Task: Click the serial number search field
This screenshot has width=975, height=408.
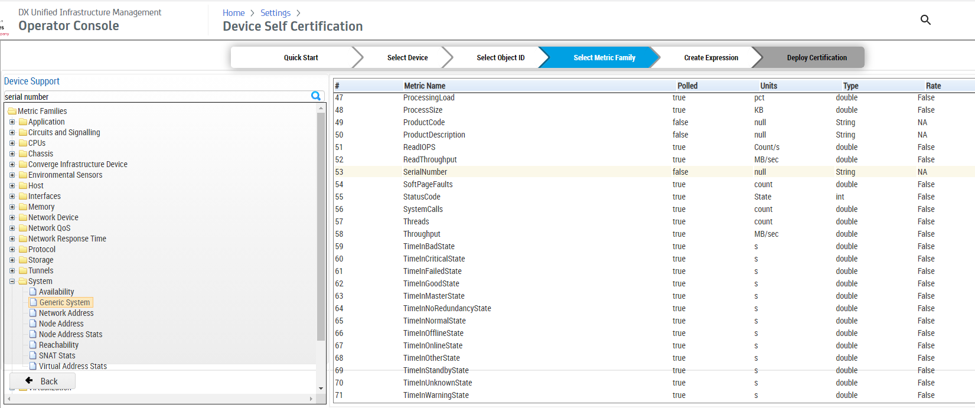Action: pyautogui.click(x=156, y=96)
